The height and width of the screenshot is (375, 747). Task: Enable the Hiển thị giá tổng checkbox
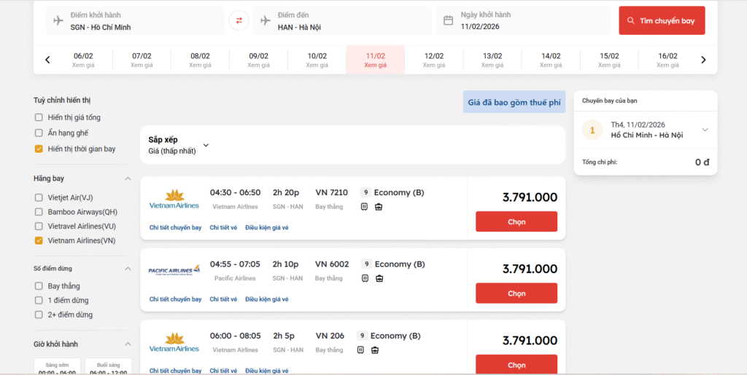39,117
